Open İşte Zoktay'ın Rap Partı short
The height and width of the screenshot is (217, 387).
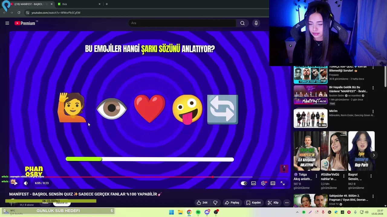[x=361, y=151]
